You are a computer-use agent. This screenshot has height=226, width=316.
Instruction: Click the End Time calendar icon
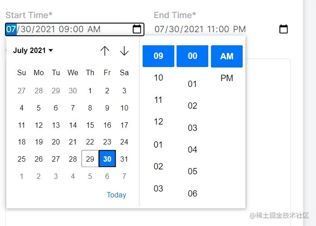point(283,29)
